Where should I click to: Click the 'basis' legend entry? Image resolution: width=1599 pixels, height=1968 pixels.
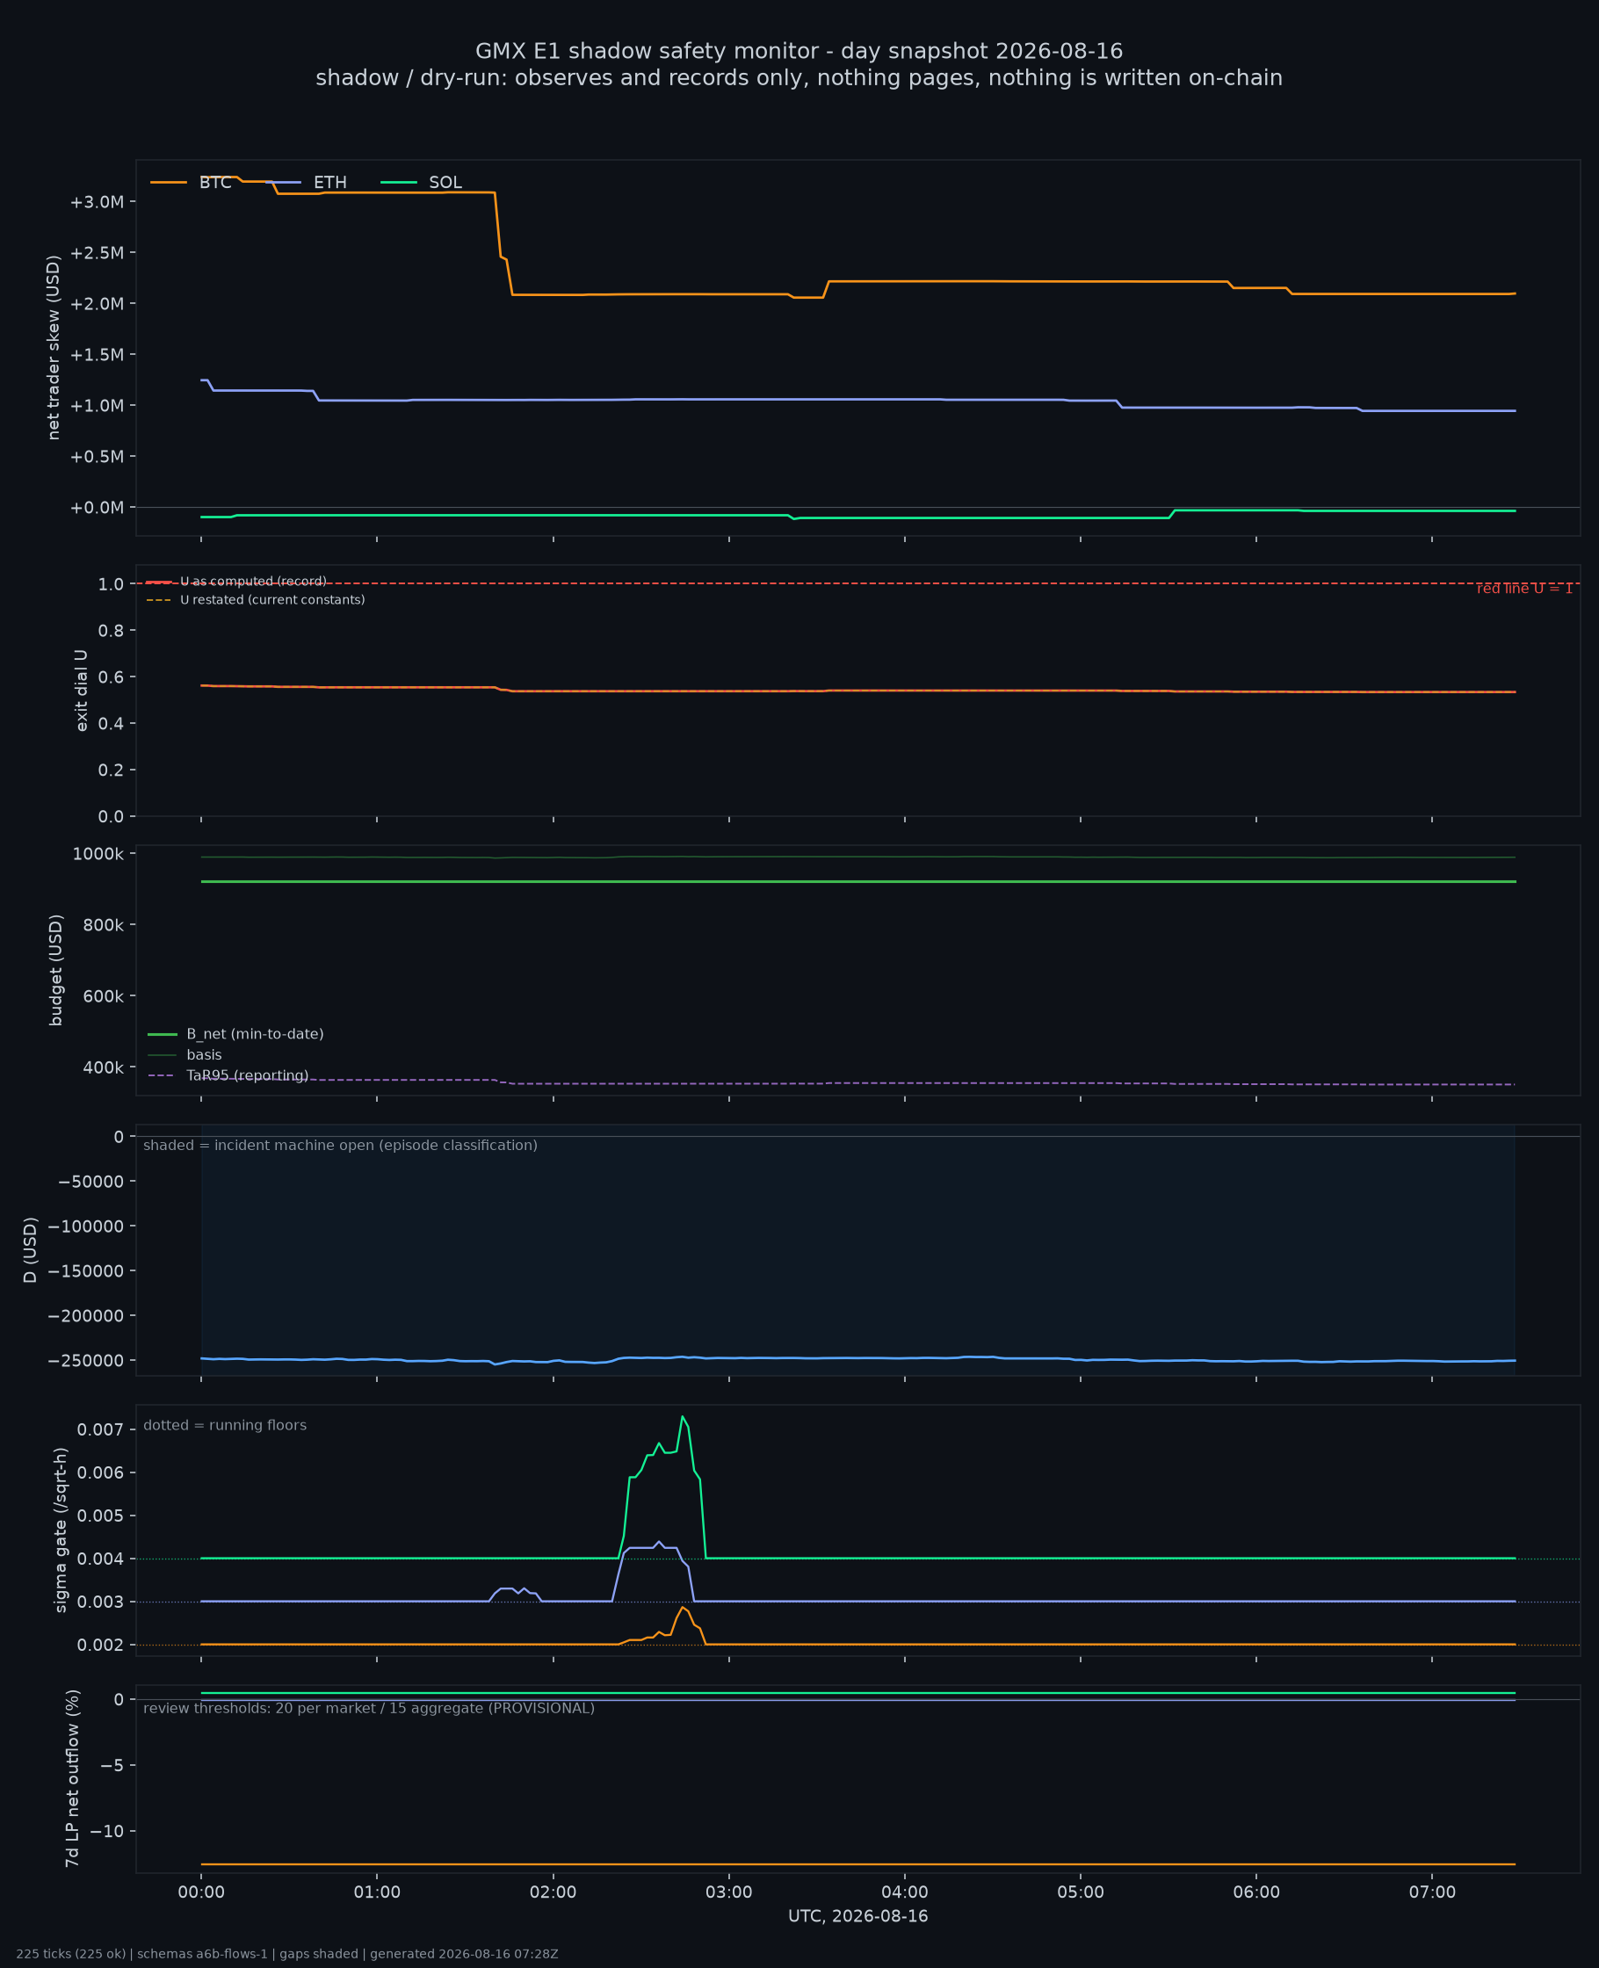205,1054
